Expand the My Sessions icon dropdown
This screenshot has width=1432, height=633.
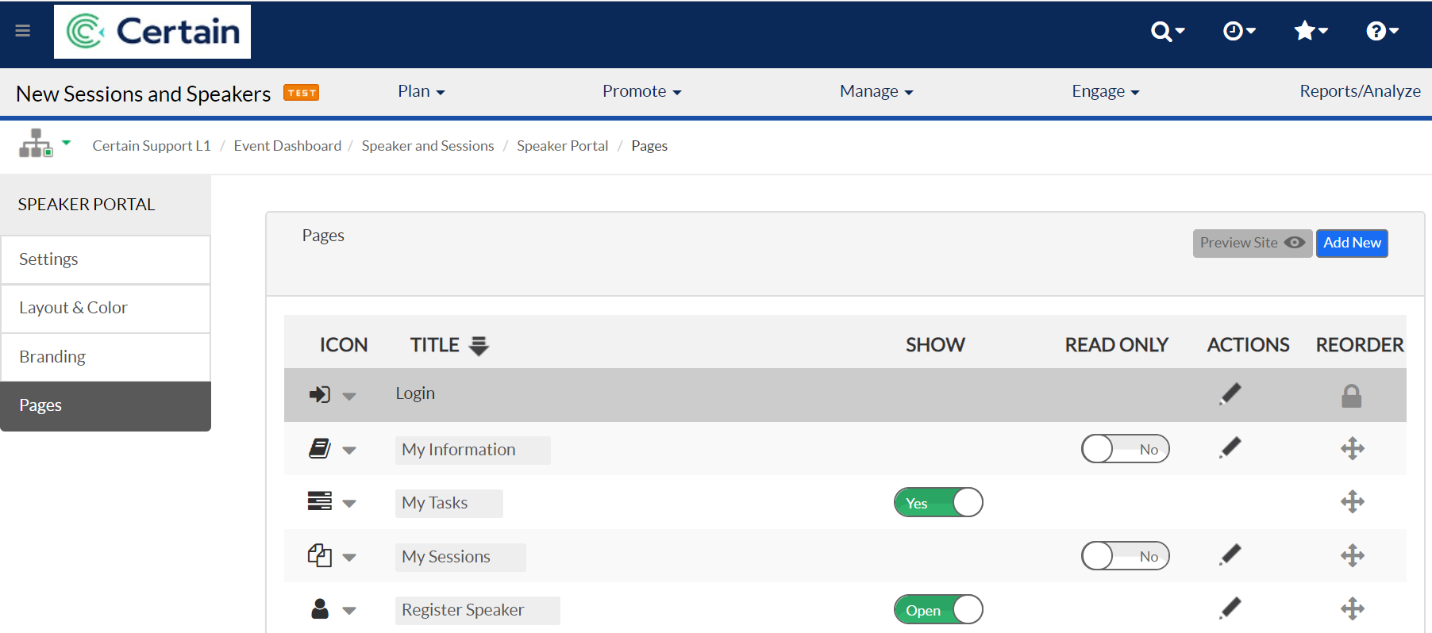click(x=349, y=558)
